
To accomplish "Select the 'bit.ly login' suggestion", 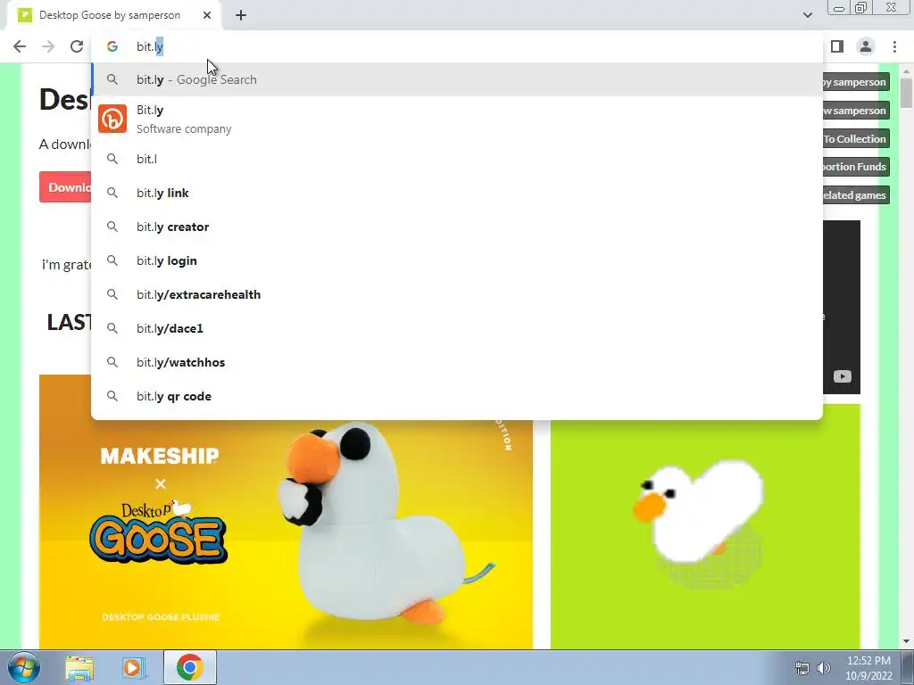I will [457, 260].
